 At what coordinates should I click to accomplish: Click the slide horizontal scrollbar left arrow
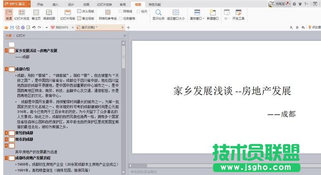tap(130, 165)
